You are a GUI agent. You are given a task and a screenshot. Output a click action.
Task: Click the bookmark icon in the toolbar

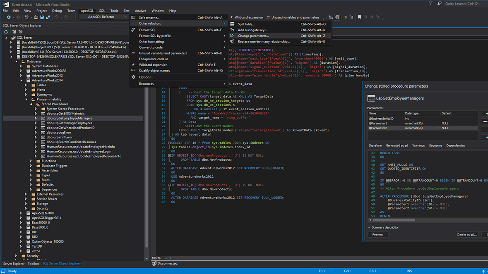coord(359,17)
